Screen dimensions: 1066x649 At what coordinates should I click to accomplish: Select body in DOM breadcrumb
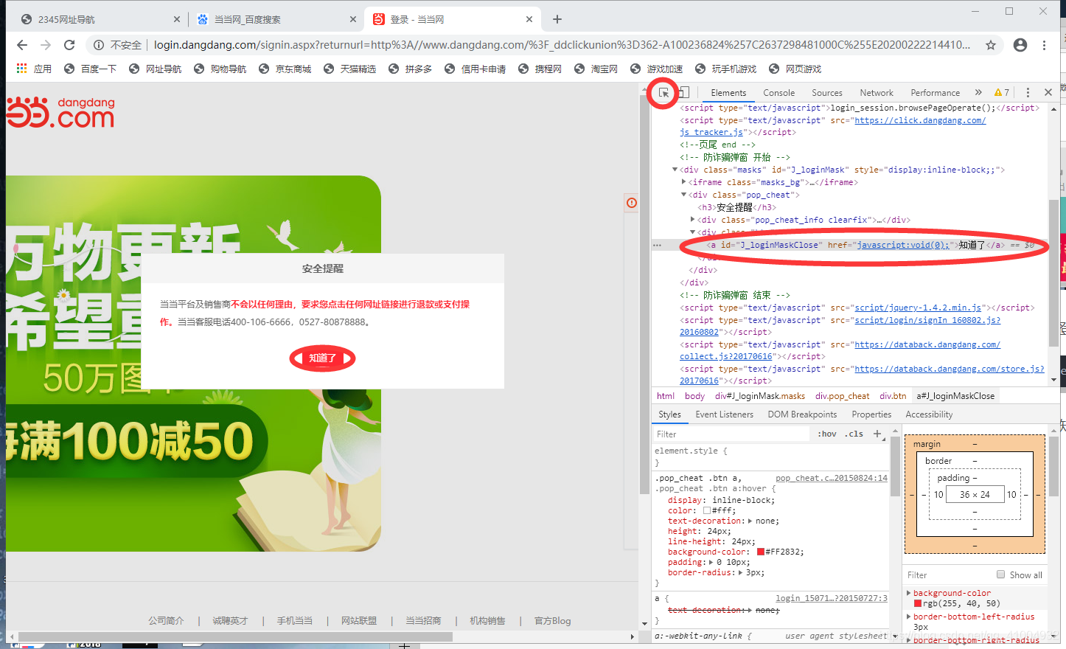[x=694, y=396]
